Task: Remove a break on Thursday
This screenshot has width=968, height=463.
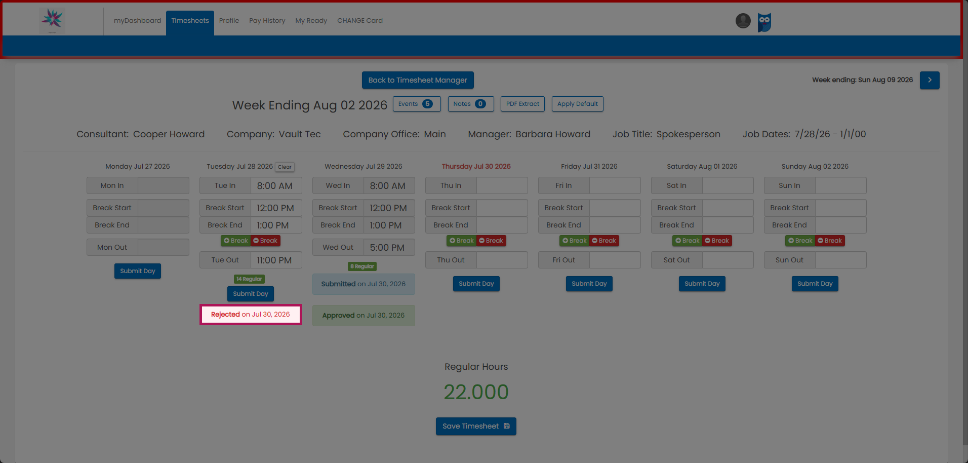Action: pyautogui.click(x=492, y=241)
